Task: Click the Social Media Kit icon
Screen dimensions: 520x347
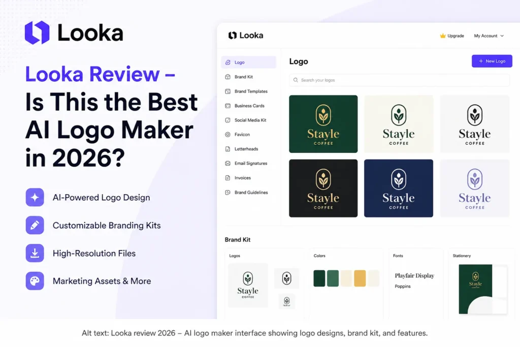Action: [228, 120]
